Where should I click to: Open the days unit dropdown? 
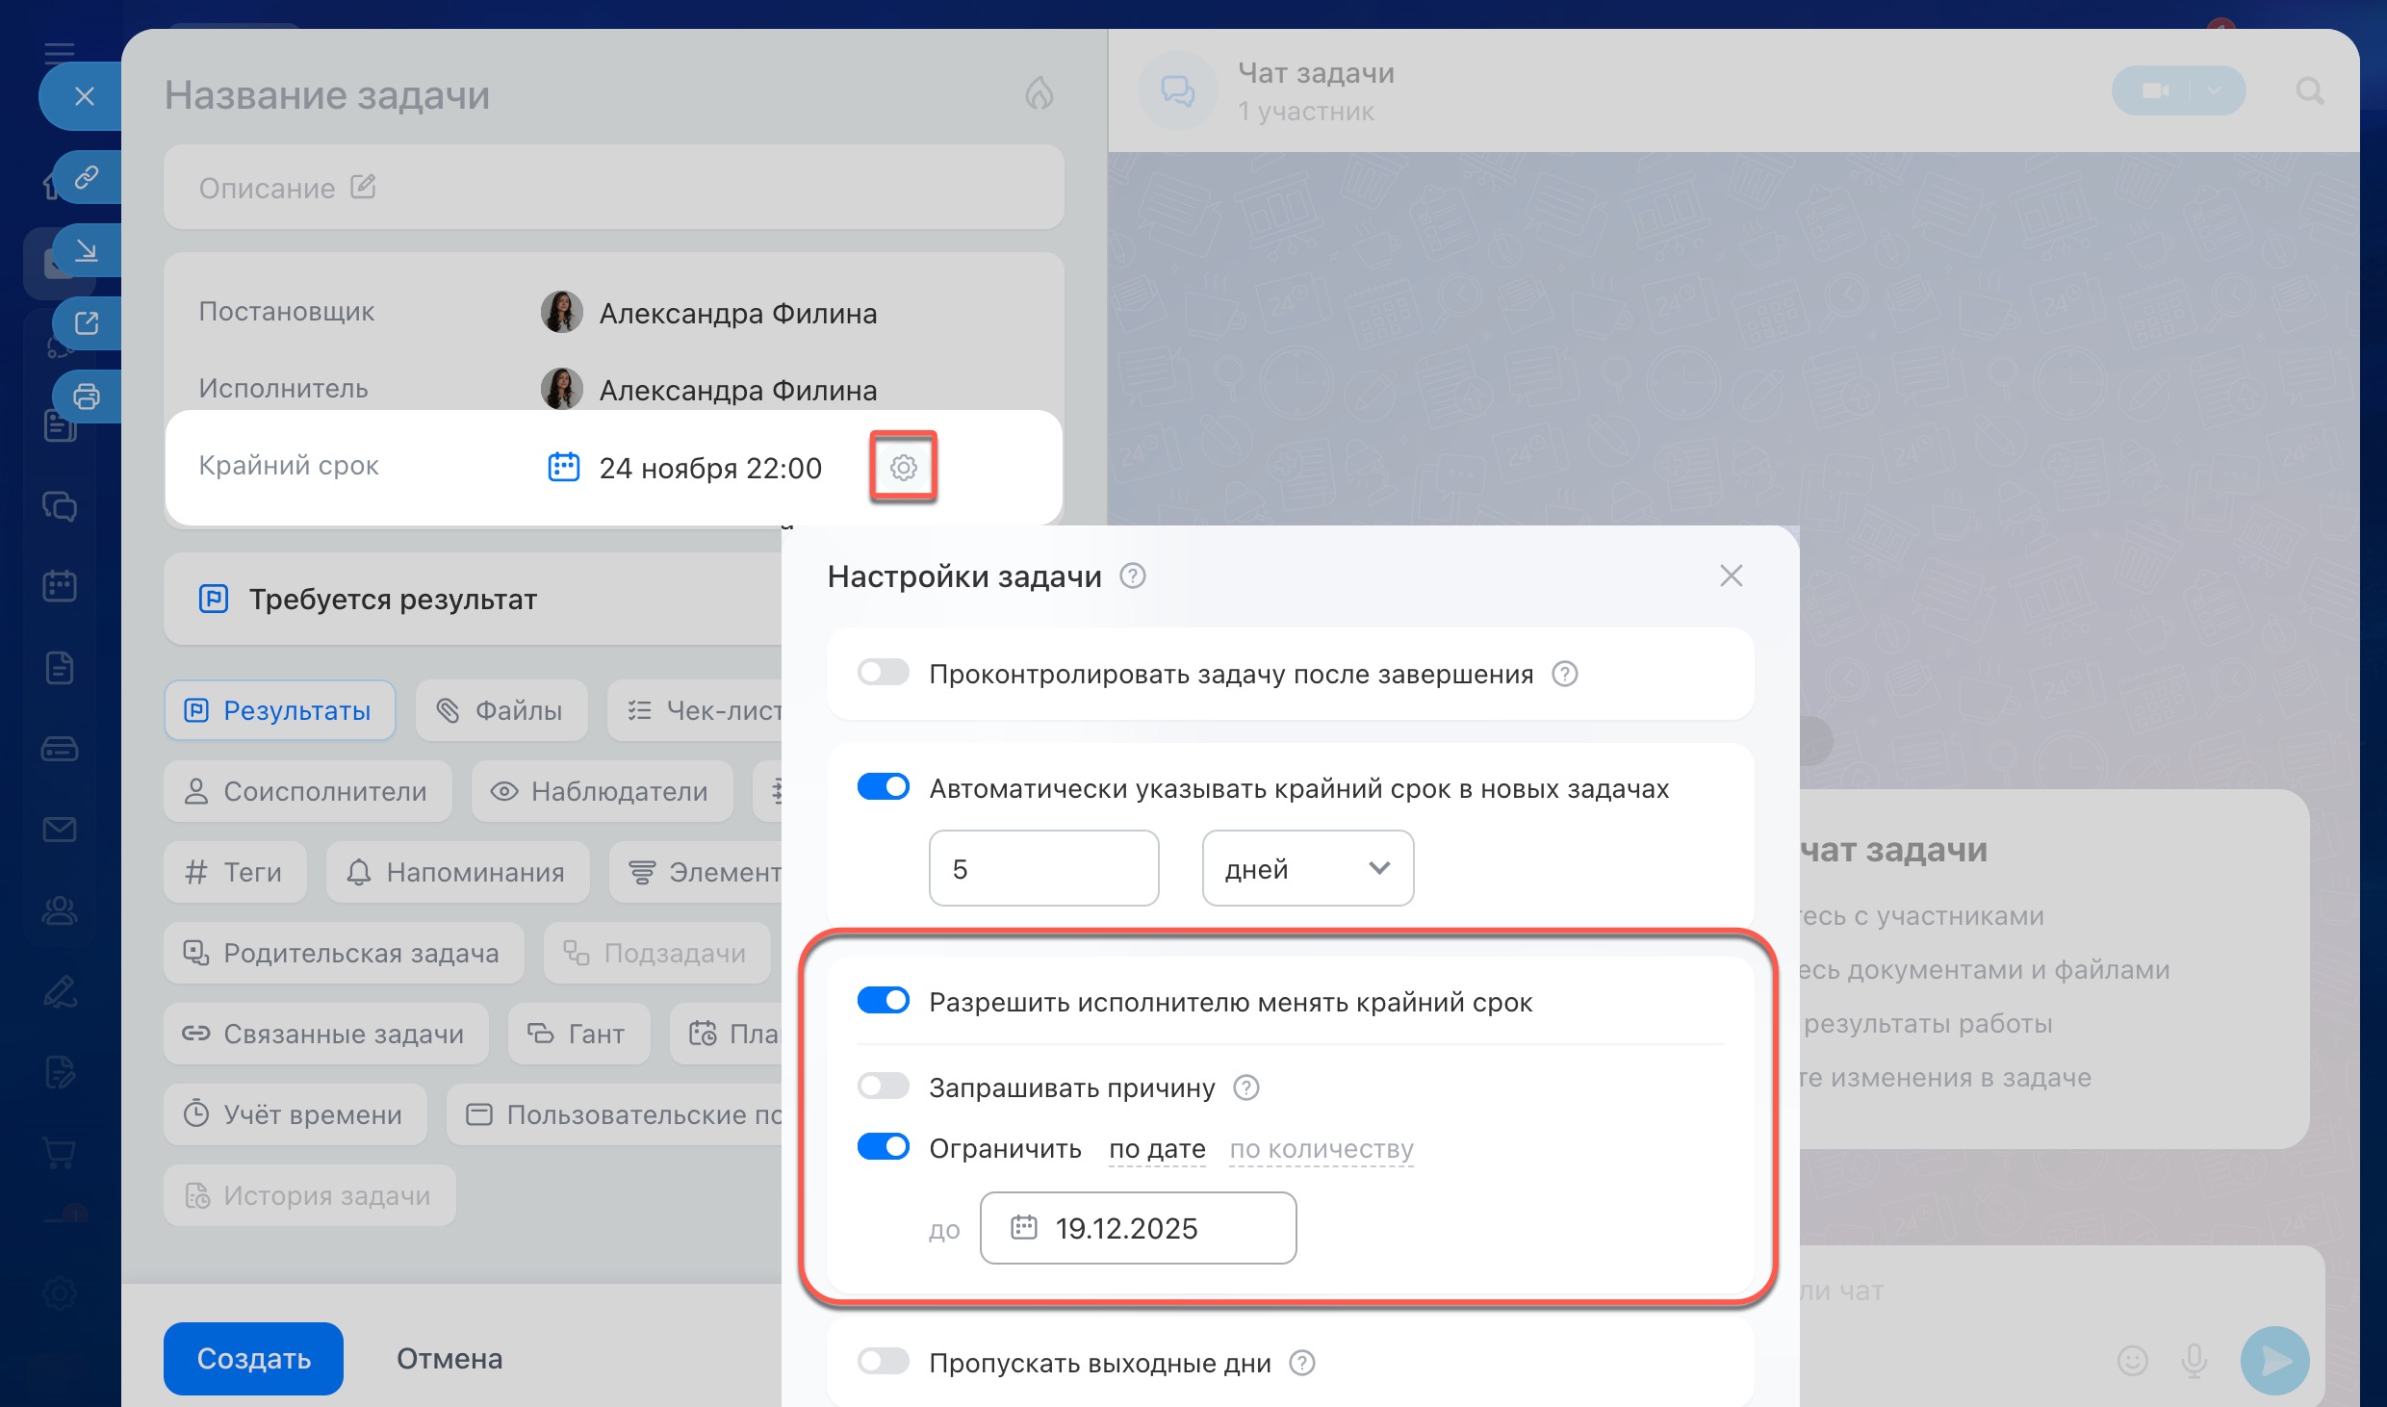click(x=1307, y=868)
